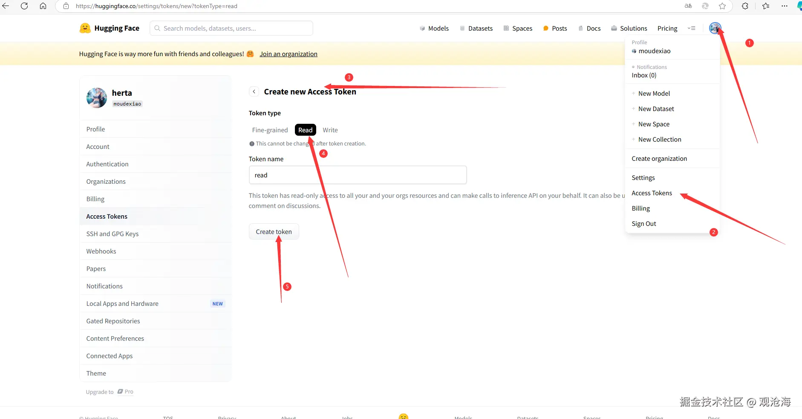Screen dimensions: 802x419
Task: Choose New Collection in user menu
Action: pos(672,140)
